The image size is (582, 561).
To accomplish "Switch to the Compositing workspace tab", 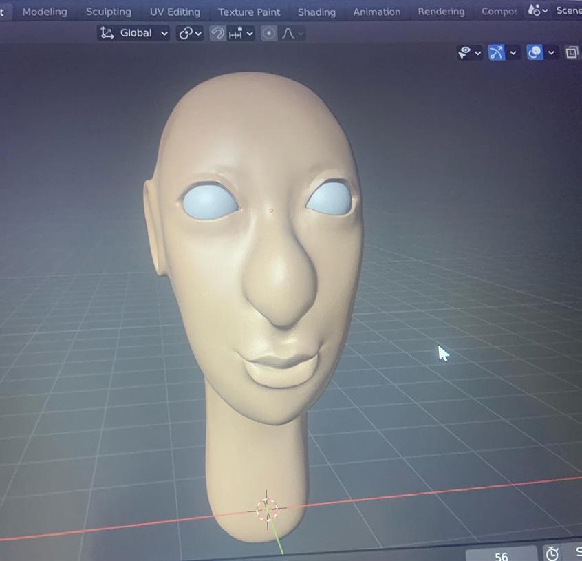I will coord(499,12).
